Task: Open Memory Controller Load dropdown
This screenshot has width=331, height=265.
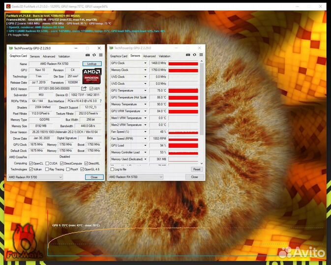Action: click(145, 152)
